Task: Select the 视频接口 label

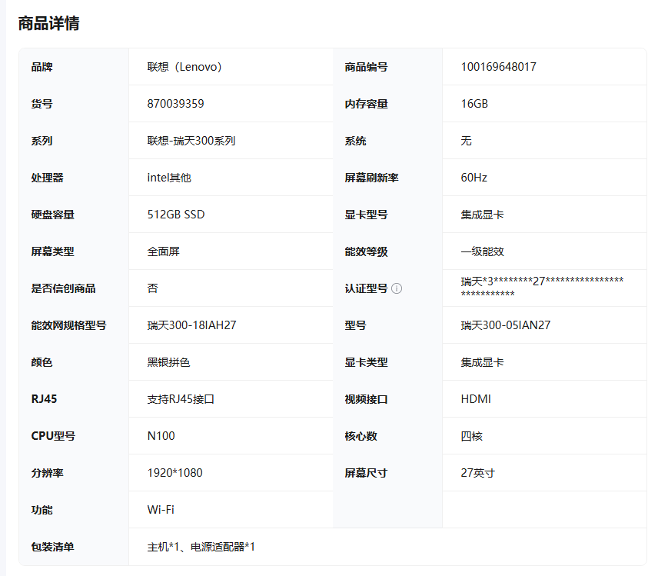Action: [366, 400]
